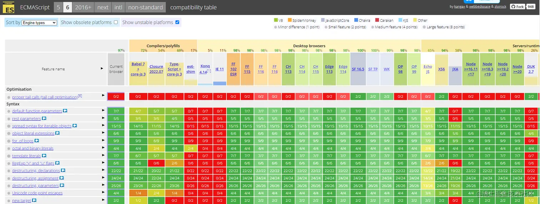Click Babel 1/4 Unicode code point escapes cell

pos(138,193)
